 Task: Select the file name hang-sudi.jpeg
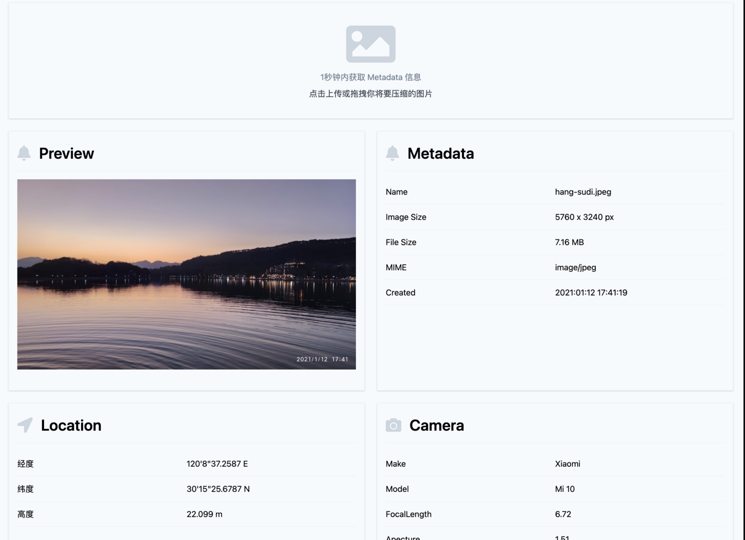pyautogui.click(x=583, y=192)
